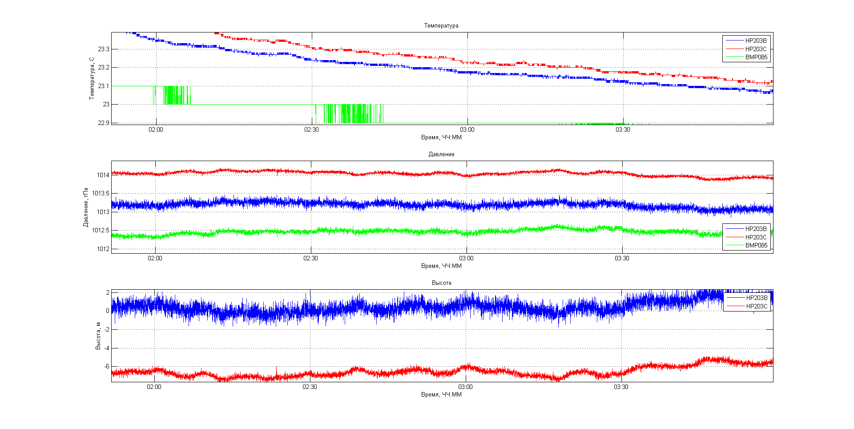Select the 22.9 tick on temperature axis
Viewport: 854px width, 429px height.
coord(104,123)
